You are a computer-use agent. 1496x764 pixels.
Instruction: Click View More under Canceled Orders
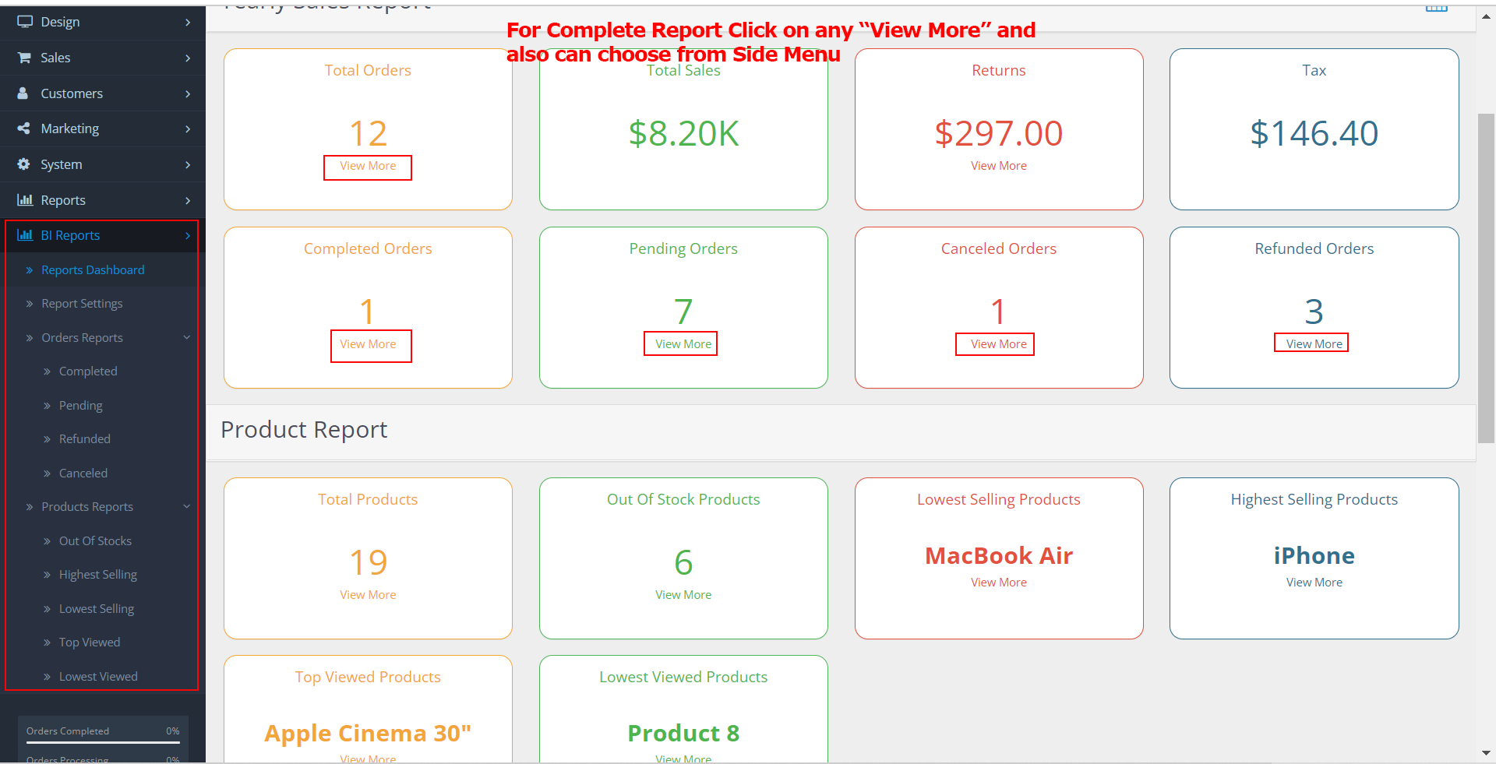[x=999, y=344]
